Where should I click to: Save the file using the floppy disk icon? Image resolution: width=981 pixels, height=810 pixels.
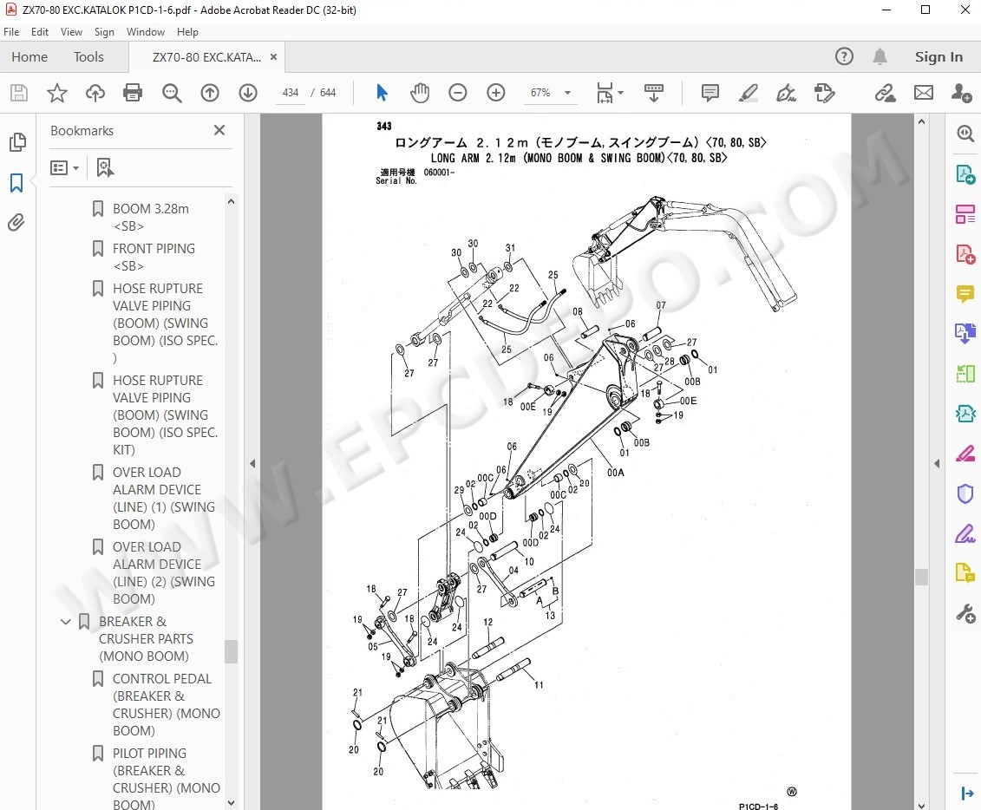19,93
